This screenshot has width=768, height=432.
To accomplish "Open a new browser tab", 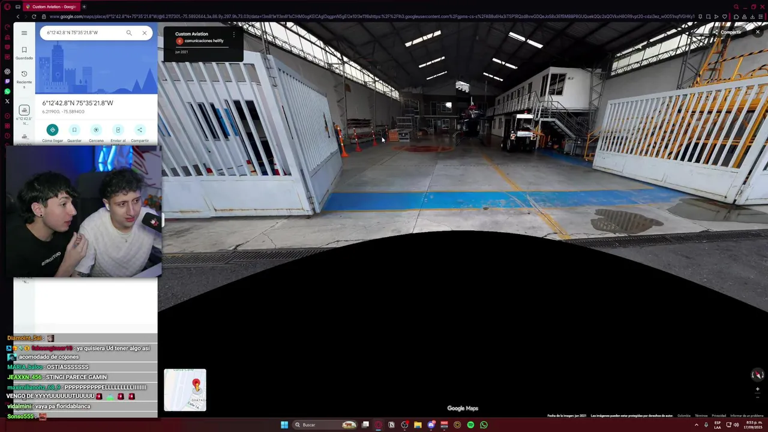I will point(84,7).
